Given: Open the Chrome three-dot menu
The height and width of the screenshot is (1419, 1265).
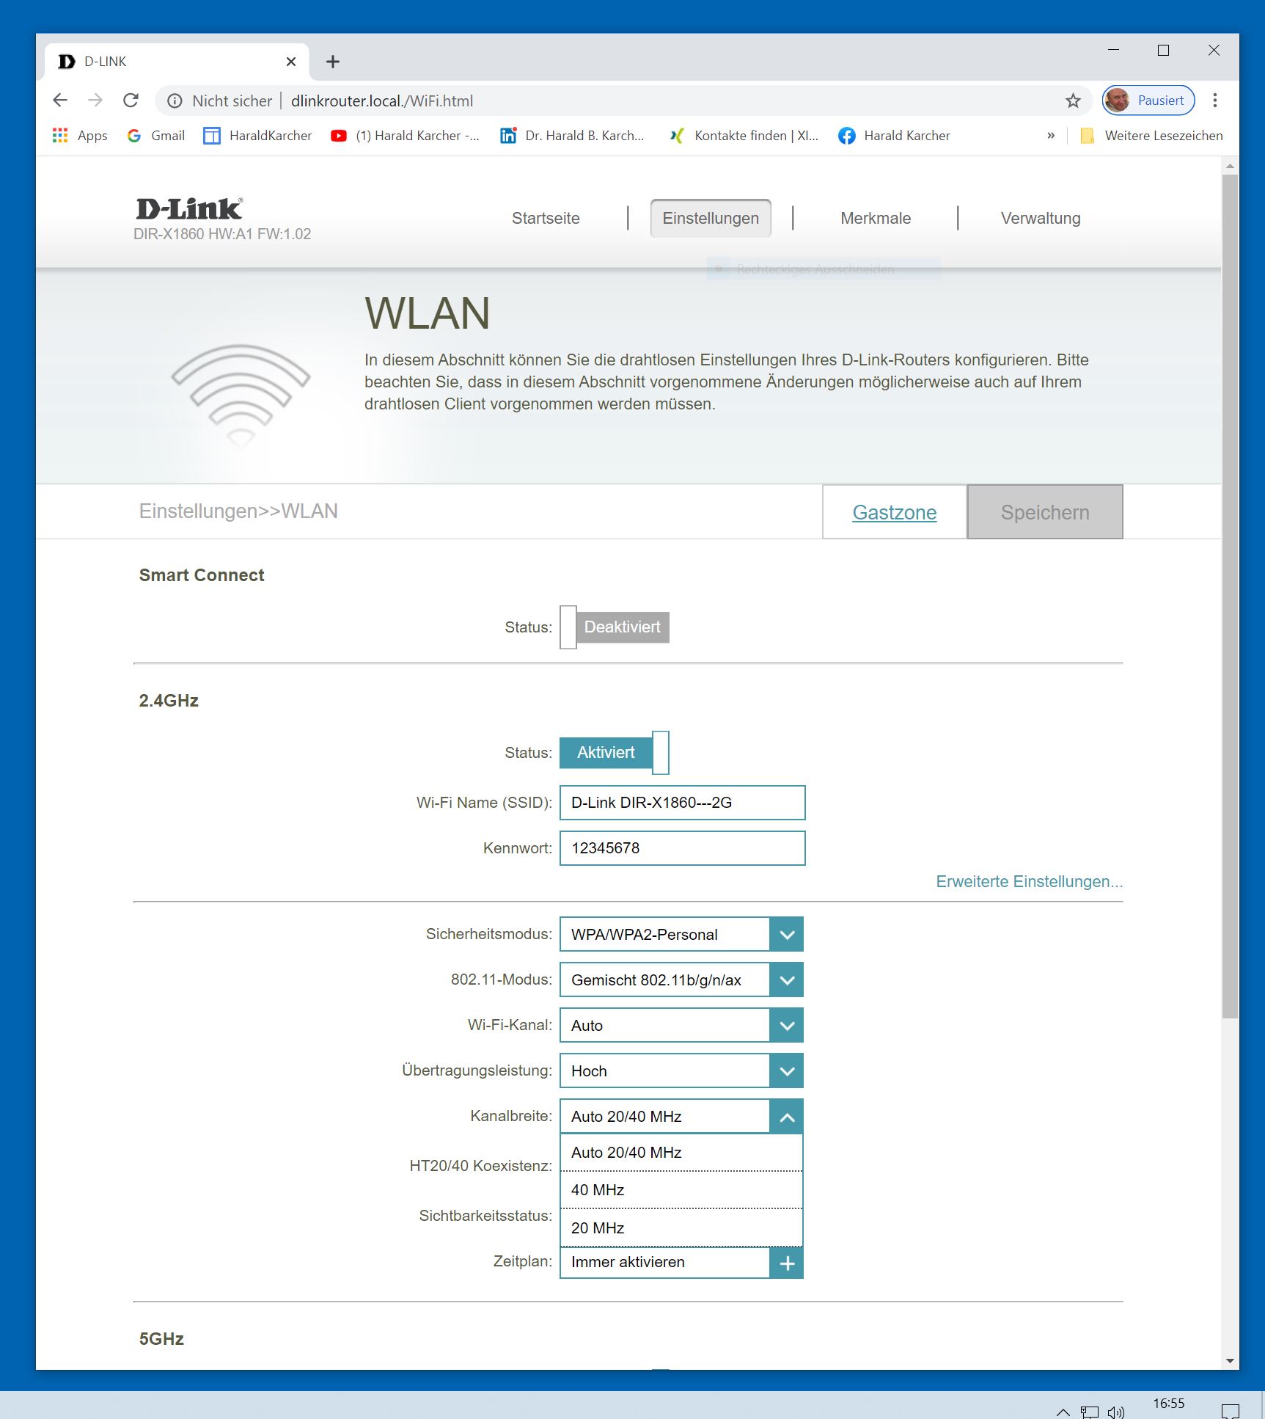Looking at the screenshot, I should pos(1215,101).
